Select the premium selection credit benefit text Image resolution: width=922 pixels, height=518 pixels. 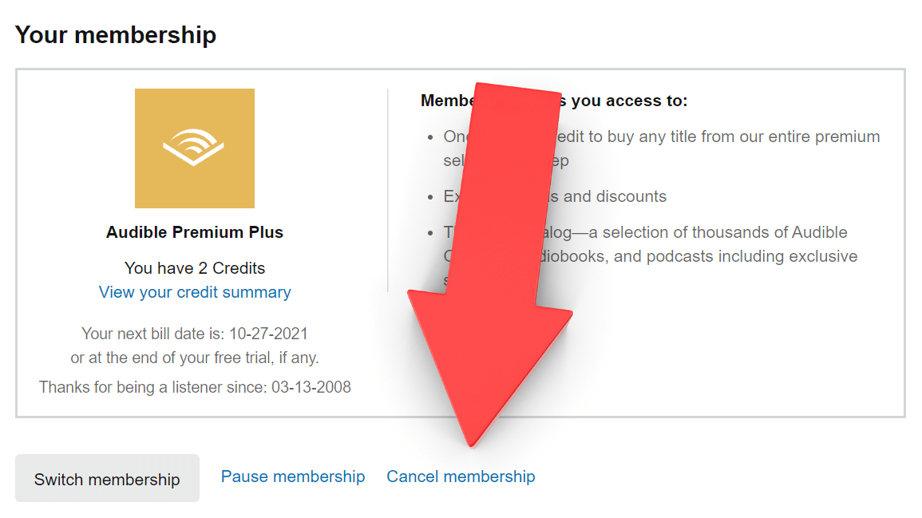click(x=718, y=136)
